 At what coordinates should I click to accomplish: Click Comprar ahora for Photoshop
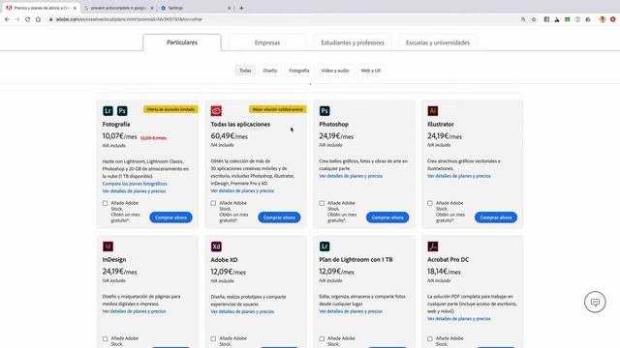pyautogui.click(x=387, y=217)
